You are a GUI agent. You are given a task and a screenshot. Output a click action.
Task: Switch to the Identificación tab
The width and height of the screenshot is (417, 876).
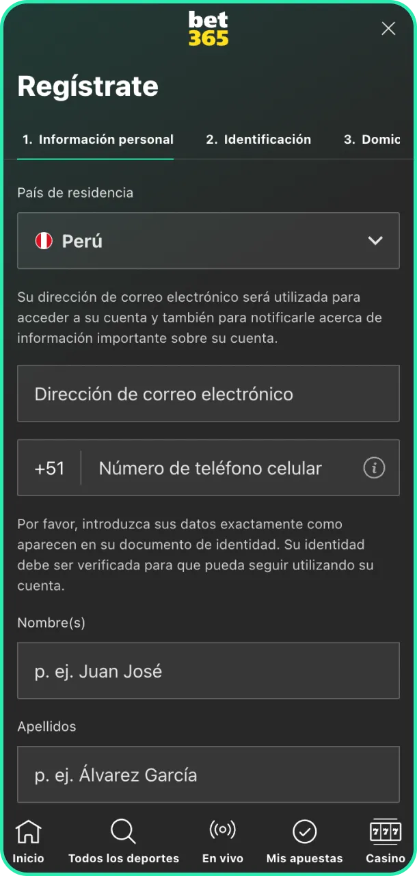(x=258, y=139)
